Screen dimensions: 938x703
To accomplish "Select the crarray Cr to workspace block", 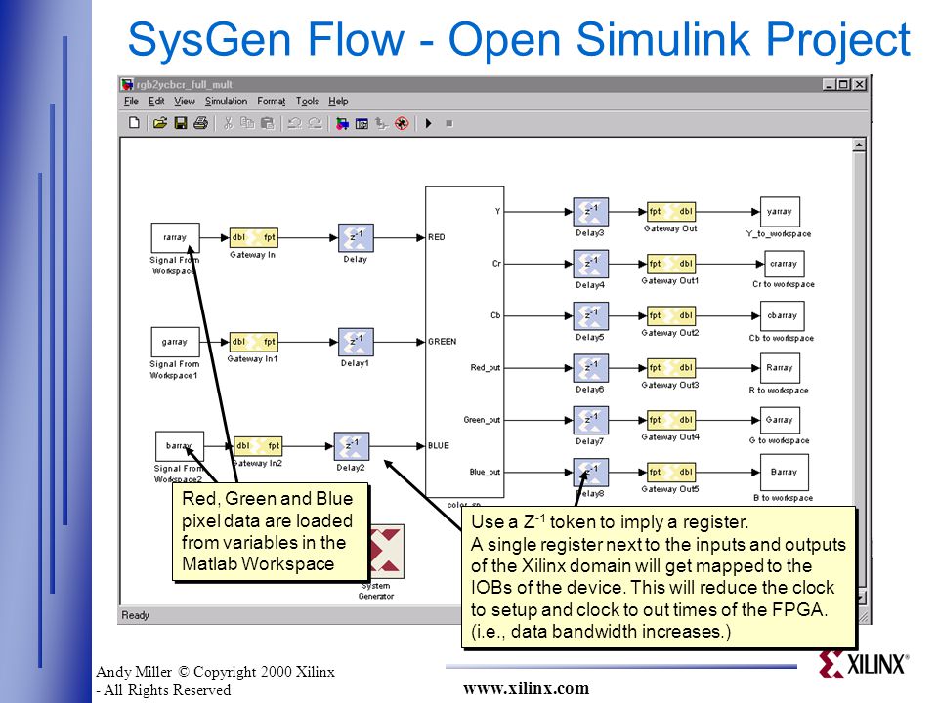I will pyautogui.click(x=785, y=264).
